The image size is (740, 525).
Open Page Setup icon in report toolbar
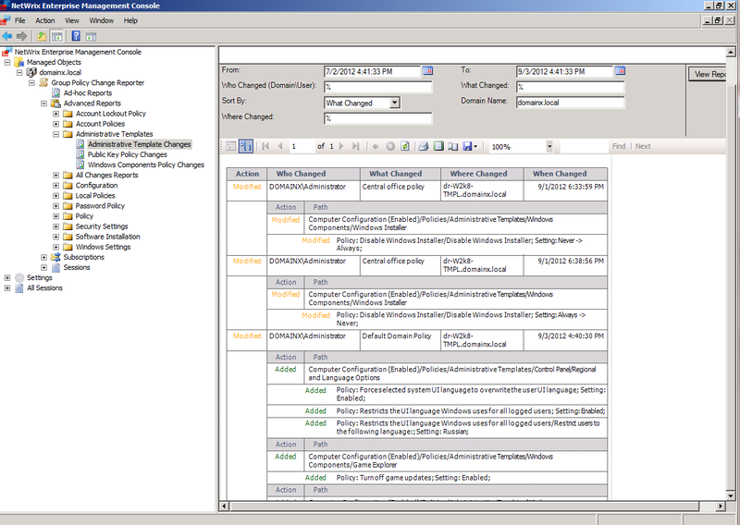tap(453, 147)
